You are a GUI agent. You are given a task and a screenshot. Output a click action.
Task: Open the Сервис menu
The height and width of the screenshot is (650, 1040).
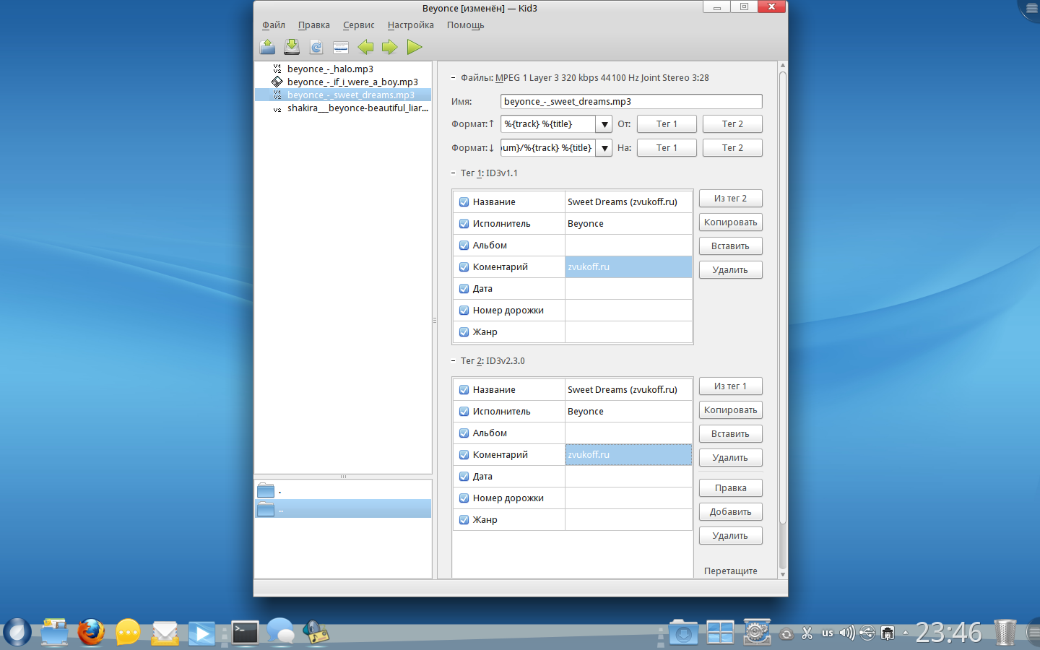click(x=358, y=25)
